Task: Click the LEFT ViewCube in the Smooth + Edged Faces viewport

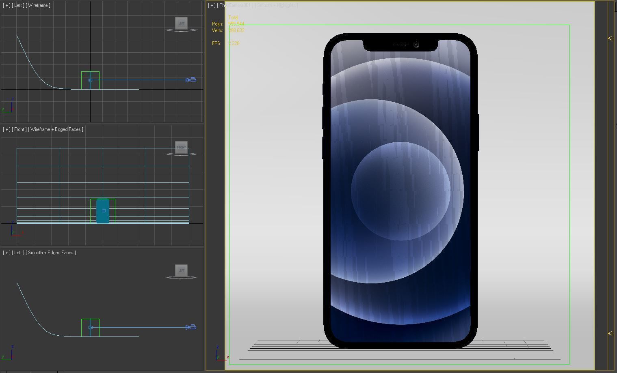Action: tap(181, 270)
